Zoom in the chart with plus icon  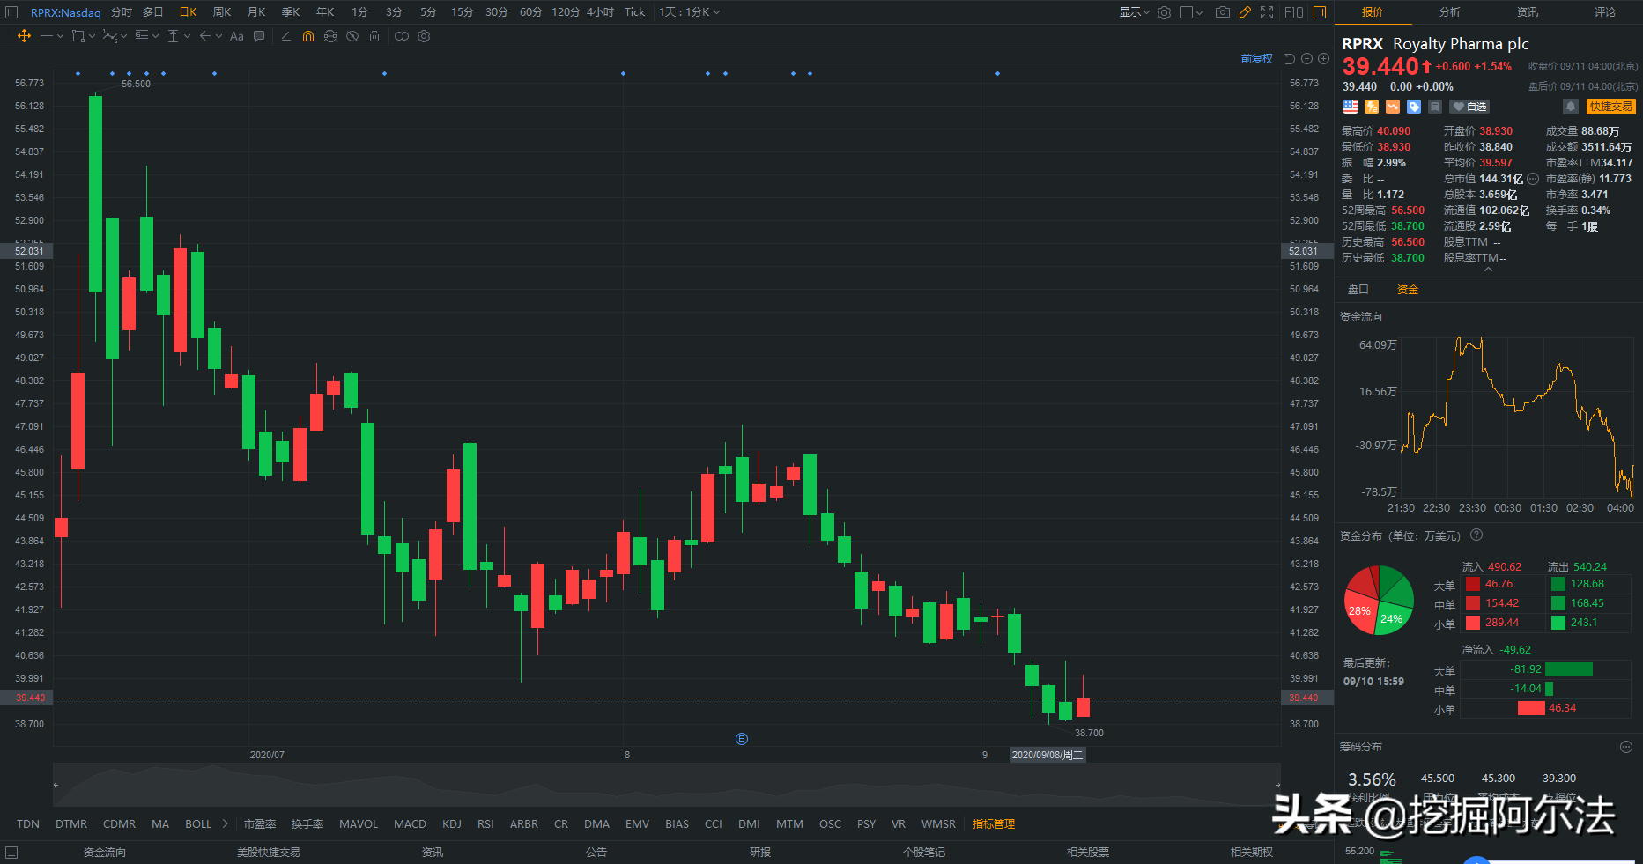(x=1323, y=59)
